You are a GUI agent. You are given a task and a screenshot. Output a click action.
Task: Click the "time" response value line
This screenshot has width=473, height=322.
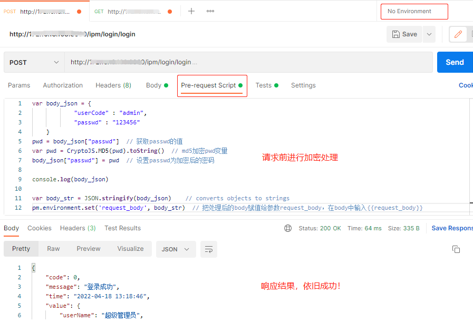[x=98, y=296]
